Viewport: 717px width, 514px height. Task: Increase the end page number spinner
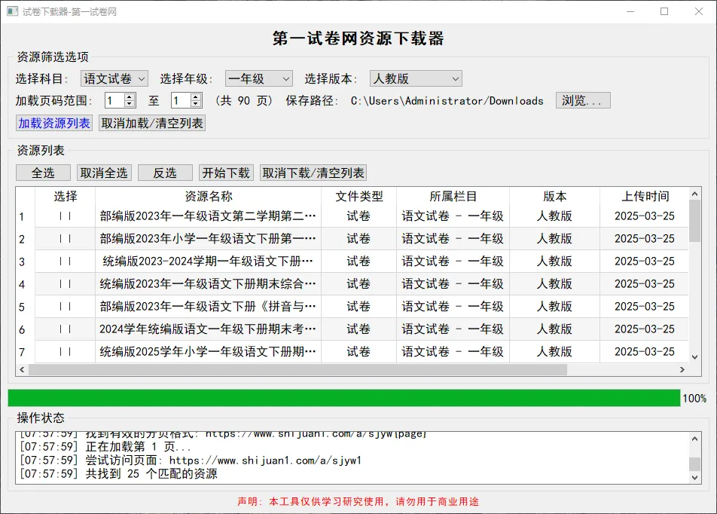point(196,96)
